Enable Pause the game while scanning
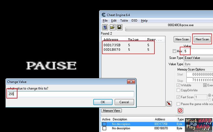Image resolution: width=213 pixels, height=132 pixels. point(178,104)
